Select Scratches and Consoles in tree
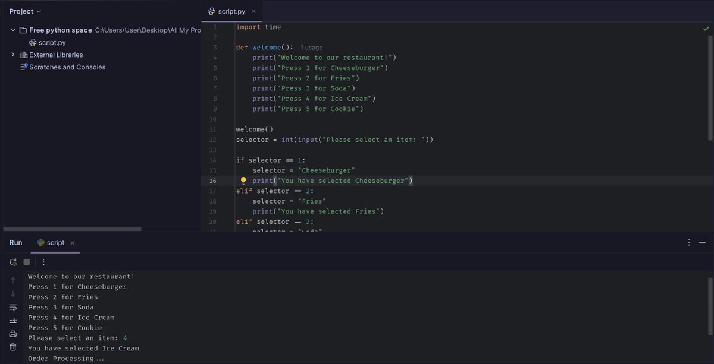The width and height of the screenshot is (714, 364). pyautogui.click(x=67, y=67)
